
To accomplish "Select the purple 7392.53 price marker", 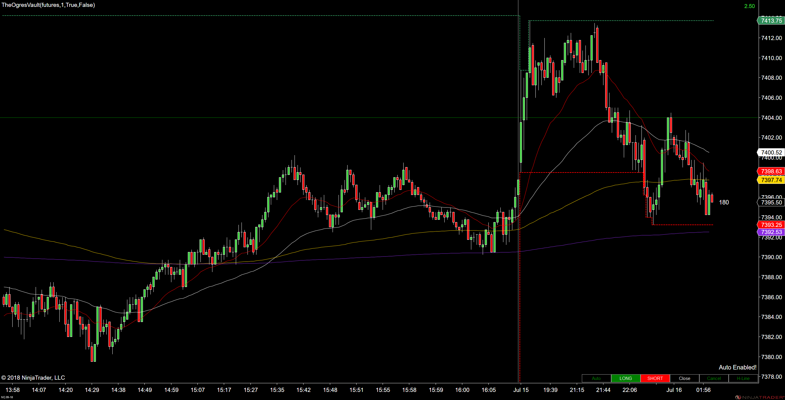I will [771, 232].
